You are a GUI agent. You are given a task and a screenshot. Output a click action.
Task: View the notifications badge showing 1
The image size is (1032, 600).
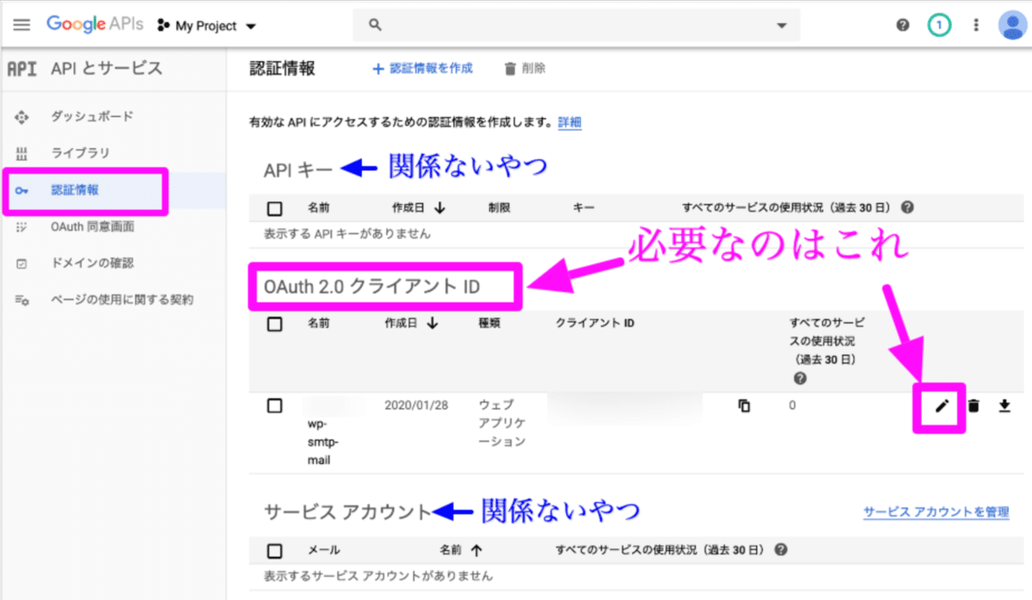pos(939,25)
